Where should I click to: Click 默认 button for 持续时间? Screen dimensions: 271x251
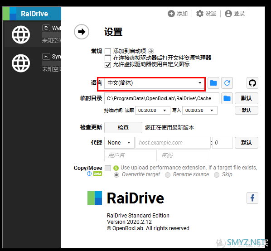246,111
